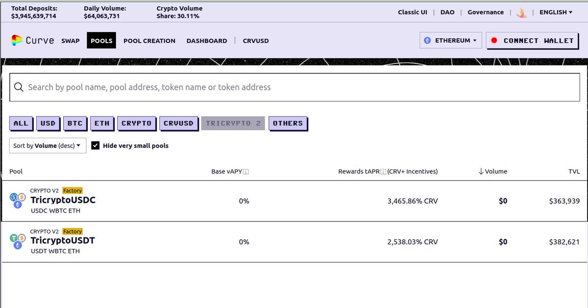Click the Crypto Volume Share 30.11% stat
This screenshot has width=588, height=308.
179,12
